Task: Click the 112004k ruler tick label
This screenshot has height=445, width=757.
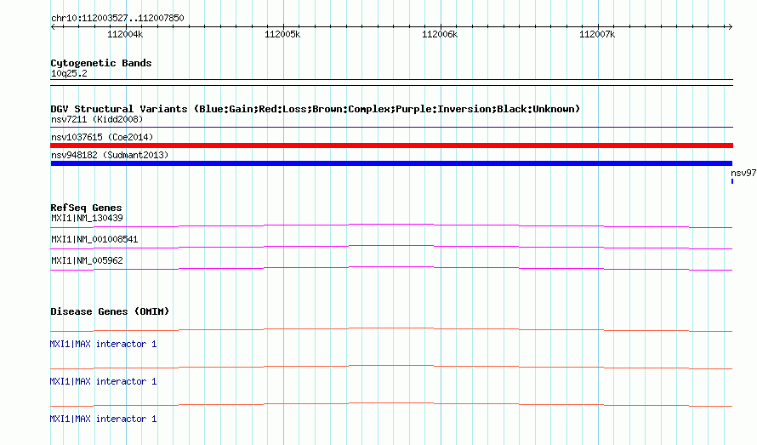Action: (125, 34)
